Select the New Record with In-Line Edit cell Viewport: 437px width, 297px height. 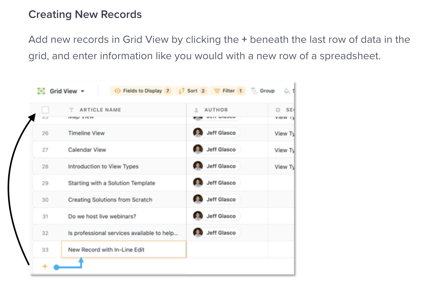point(123,250)
